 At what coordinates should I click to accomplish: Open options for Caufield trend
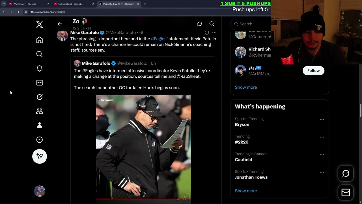click(322, 155)
